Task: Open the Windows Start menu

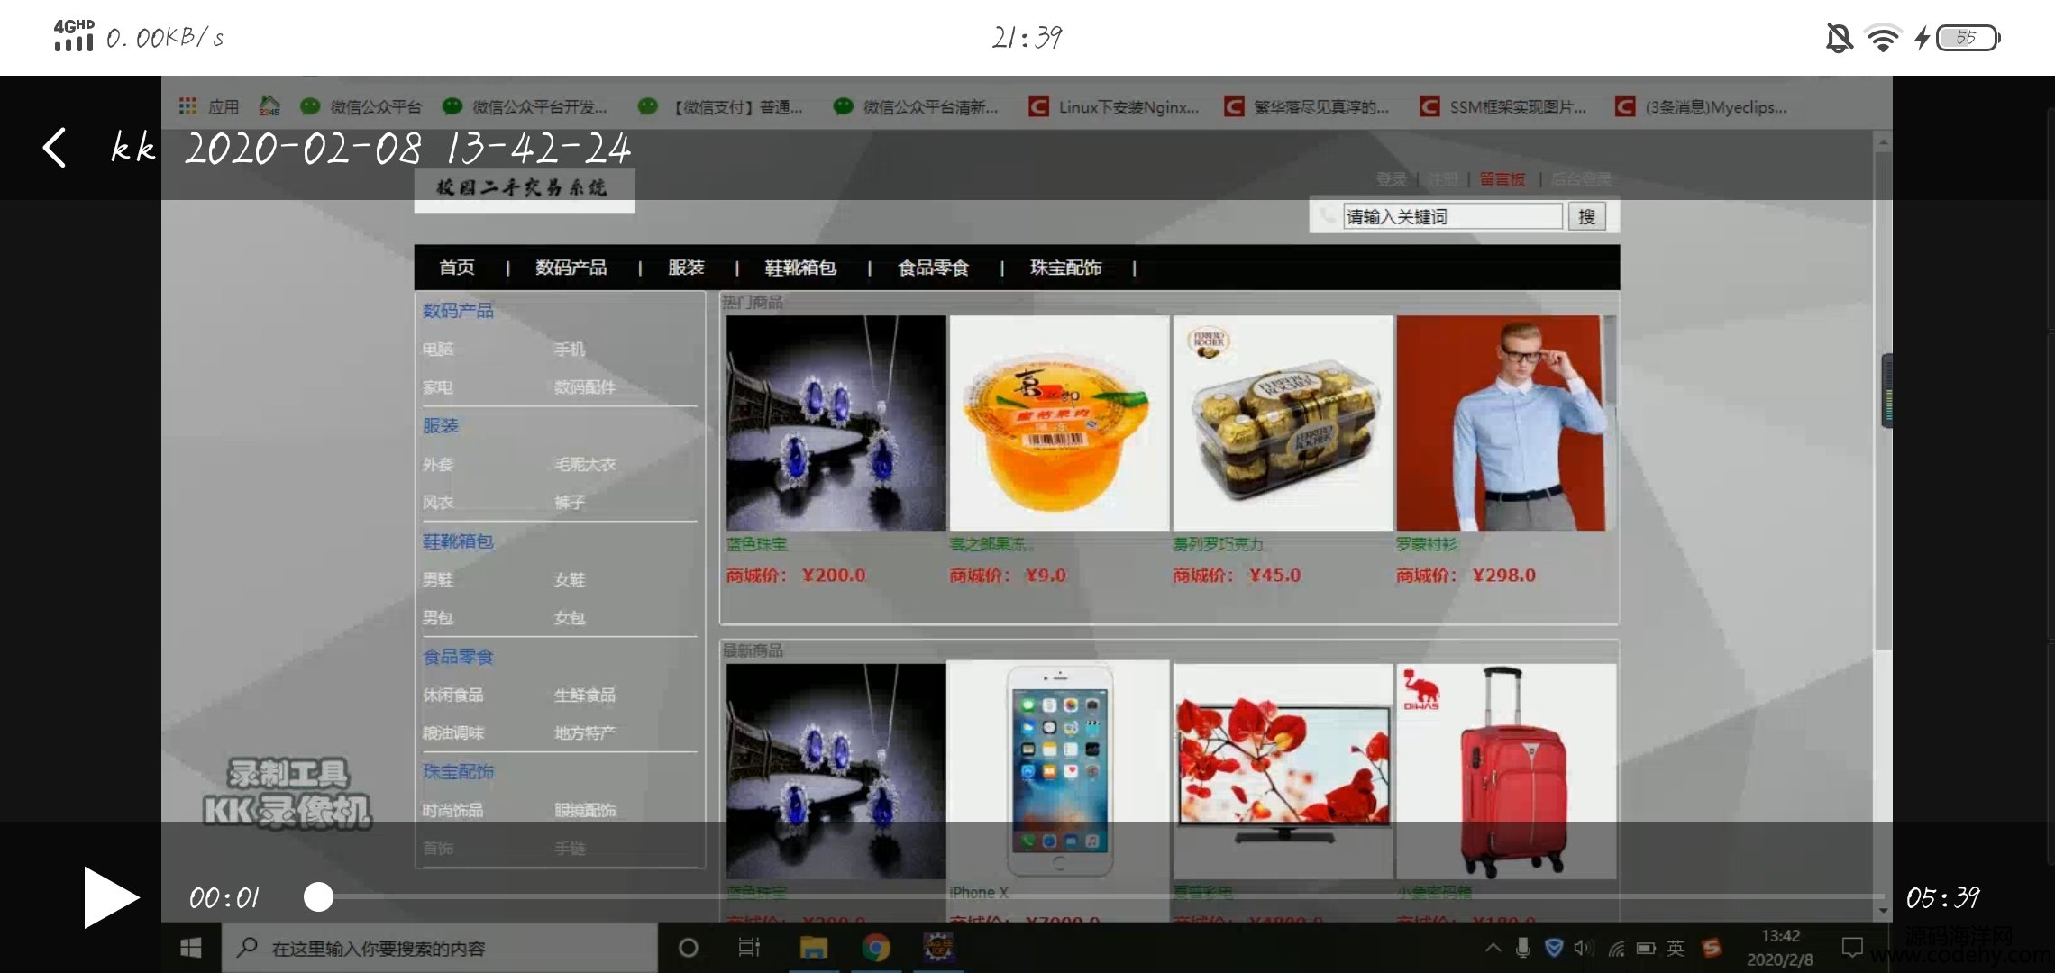Action: point(191,948)
